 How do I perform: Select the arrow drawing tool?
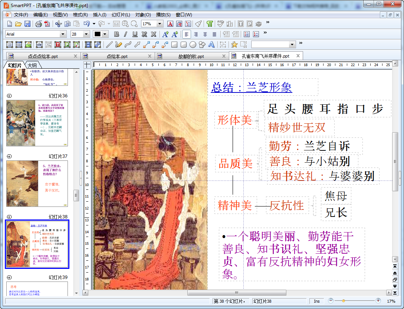(x=137, y=45)
